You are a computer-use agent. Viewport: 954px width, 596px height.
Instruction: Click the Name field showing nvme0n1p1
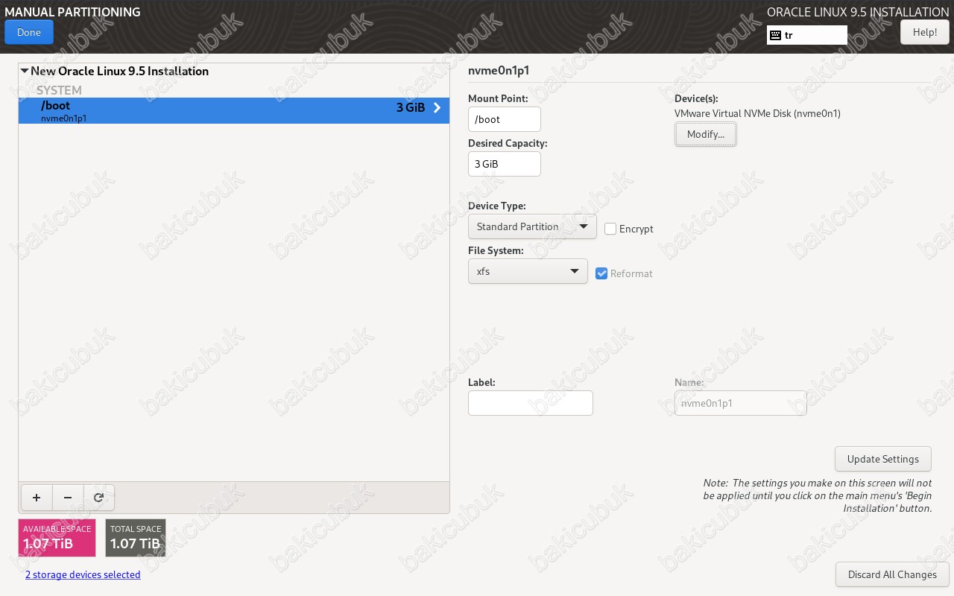741,403
